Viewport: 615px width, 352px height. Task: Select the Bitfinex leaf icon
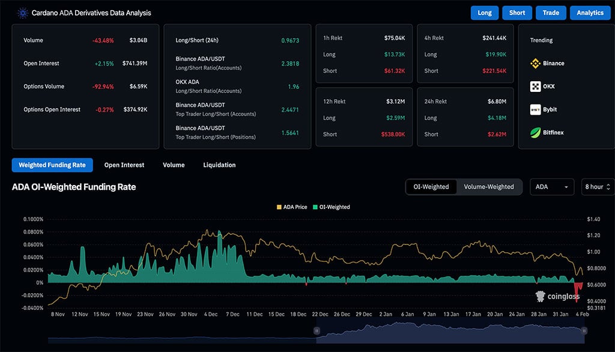click(534, 132)
